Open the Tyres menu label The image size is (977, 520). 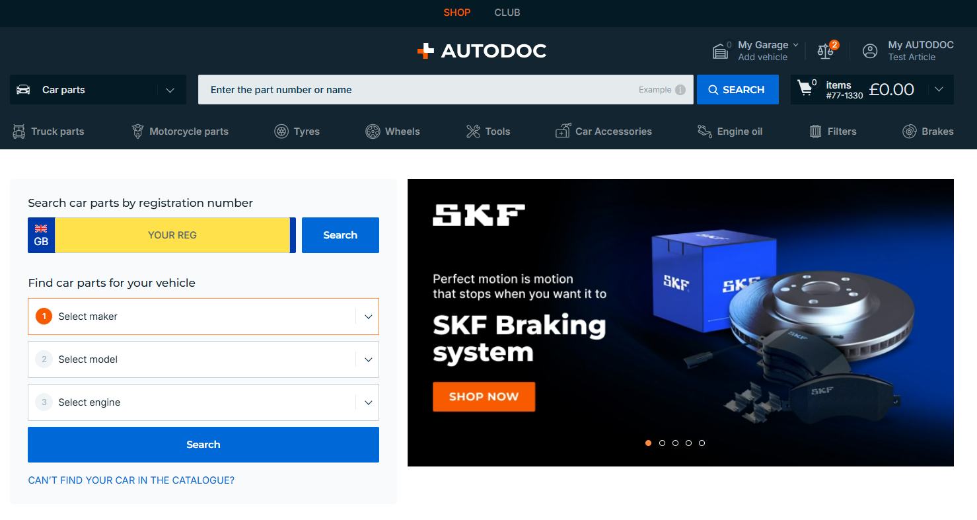pyautogui.click(x=307, y=131)
